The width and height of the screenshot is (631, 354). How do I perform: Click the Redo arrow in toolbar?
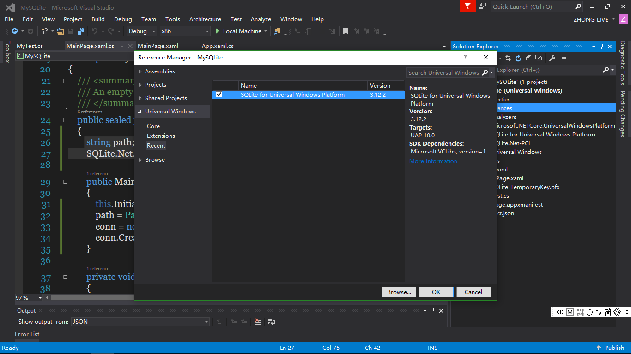coord(111,31)
